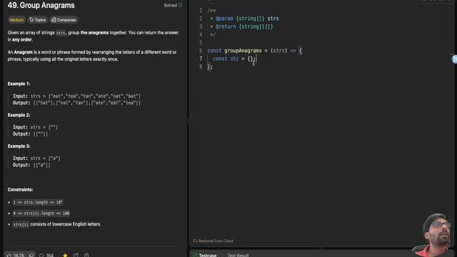Click the strs[i].length constraint text
457x257 pixels.
tap(41, 213)
